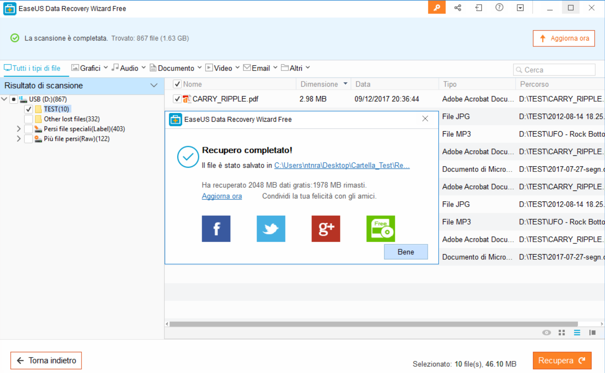This screenshot has height=373, width=605.
Task: Open the share icon in title bar
Action: tap(458, 8)
